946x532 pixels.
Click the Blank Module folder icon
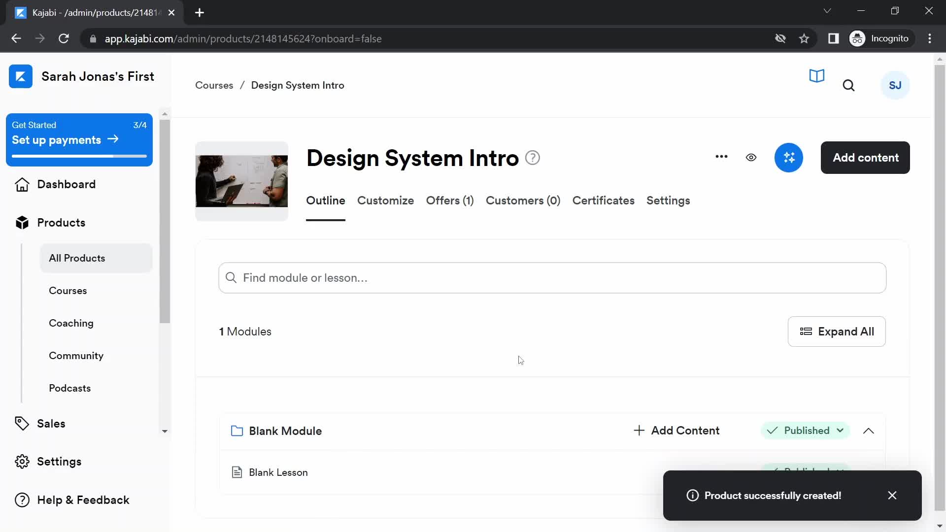click(x=237, y=431)
